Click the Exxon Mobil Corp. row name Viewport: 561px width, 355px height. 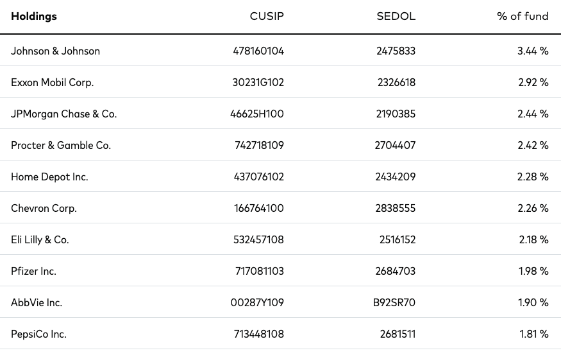coord(52,83)
